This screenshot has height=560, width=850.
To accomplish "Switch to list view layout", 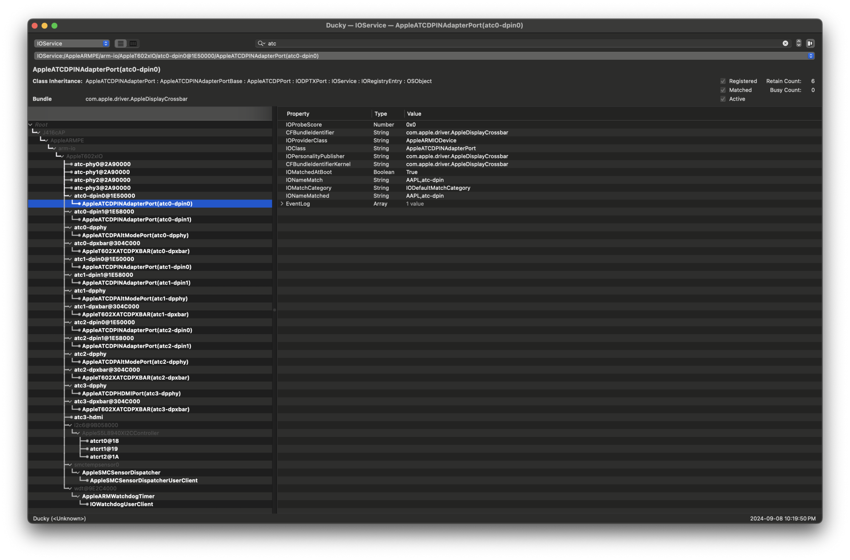I will (121, 43).
